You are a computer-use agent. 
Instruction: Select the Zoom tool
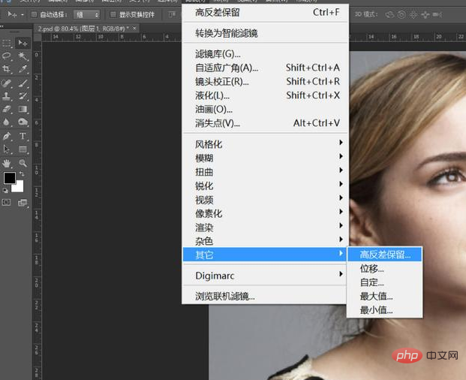pos(23,163)
